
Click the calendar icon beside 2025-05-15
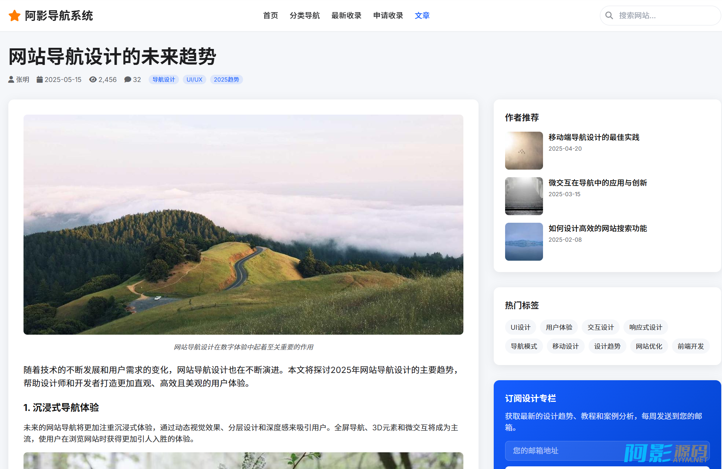pos(39,79)
